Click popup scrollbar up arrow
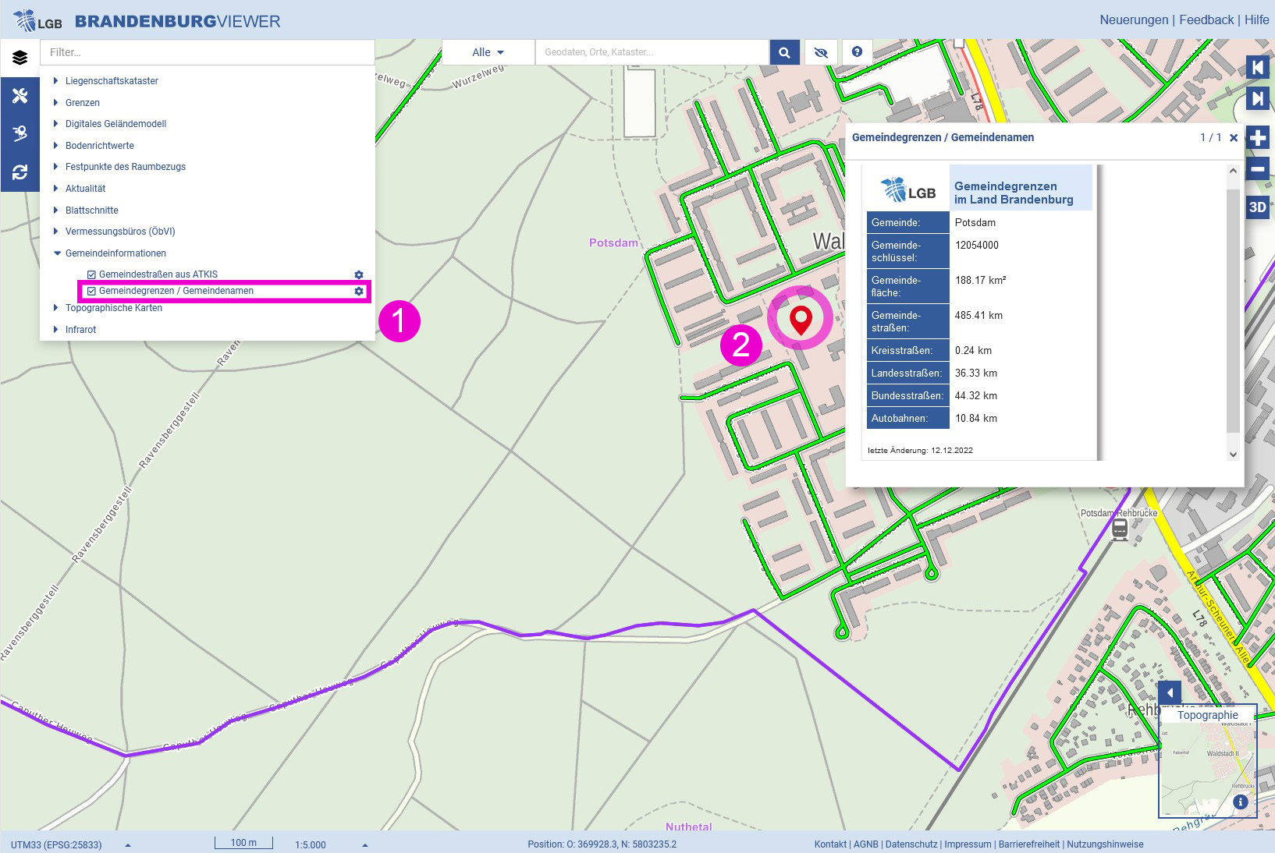 tap(1233, 171)
